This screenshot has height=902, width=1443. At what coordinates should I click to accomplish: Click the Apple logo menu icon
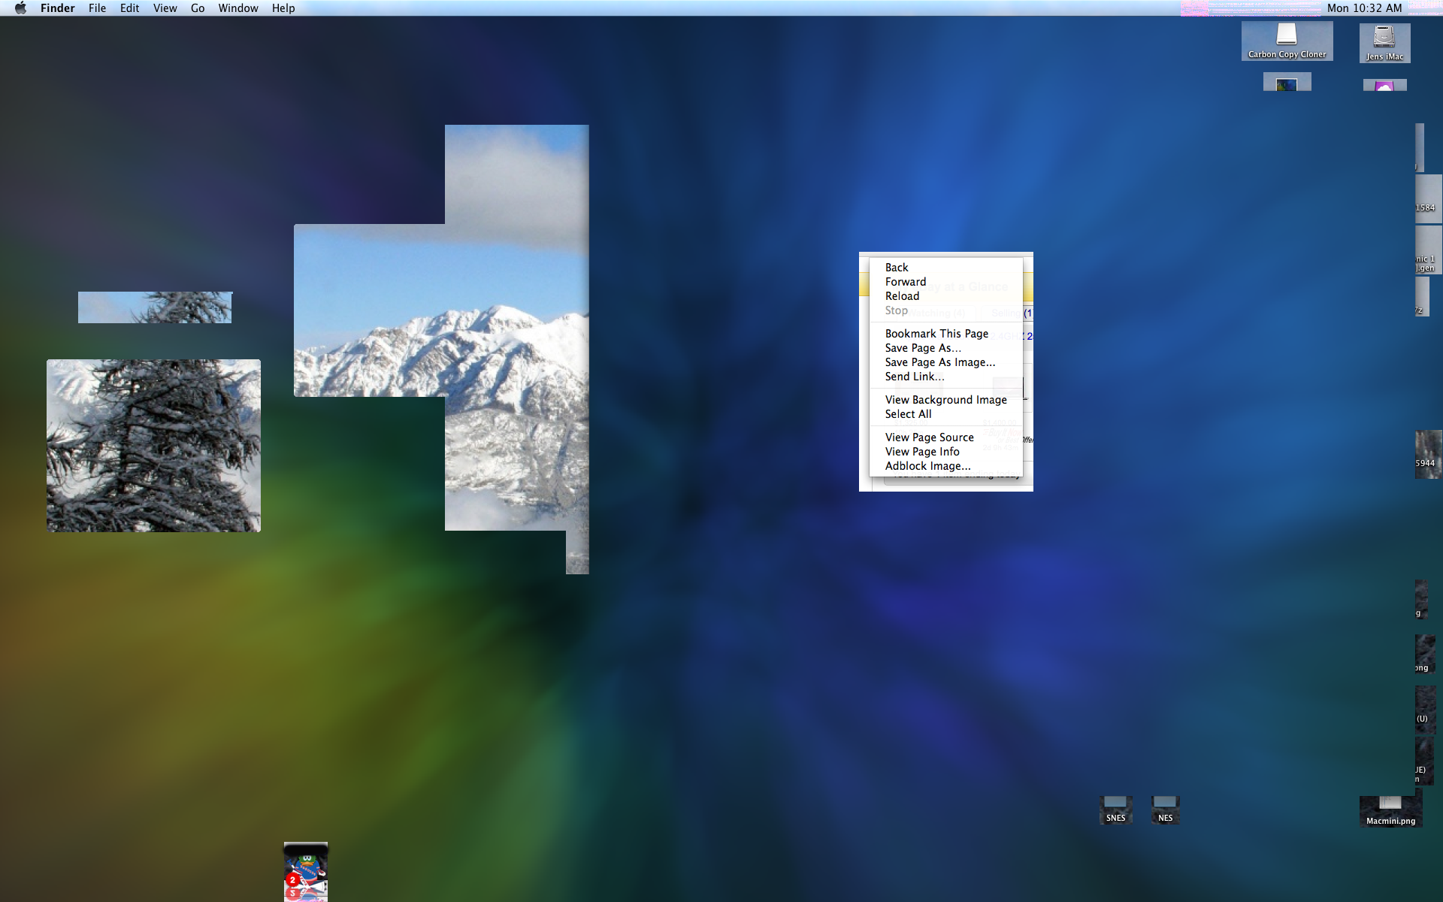point(20,8)
